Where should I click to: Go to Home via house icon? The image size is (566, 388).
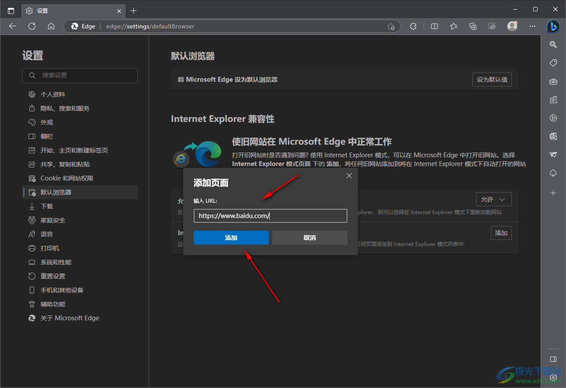51,26
